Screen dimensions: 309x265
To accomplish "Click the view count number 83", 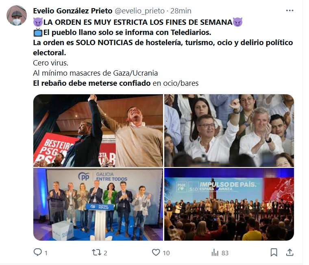I will [225, 253].
